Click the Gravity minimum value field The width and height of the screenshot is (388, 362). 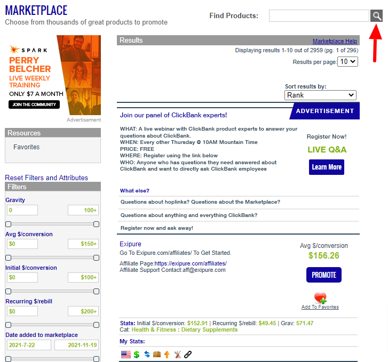[x=22, y=210]
